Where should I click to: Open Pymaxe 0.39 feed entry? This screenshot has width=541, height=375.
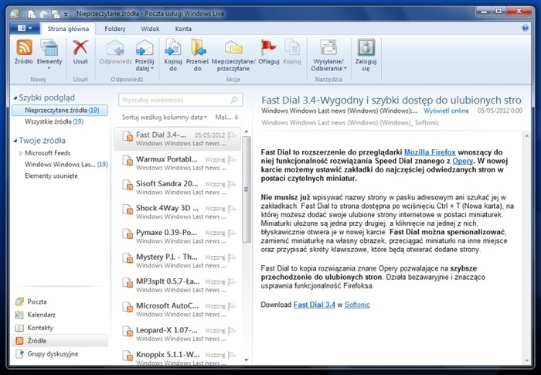[177, 236]
